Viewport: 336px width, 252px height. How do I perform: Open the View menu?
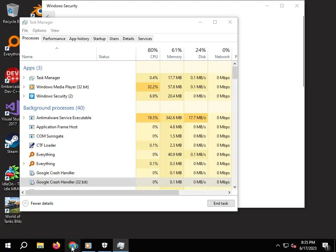tap(55, 31)
